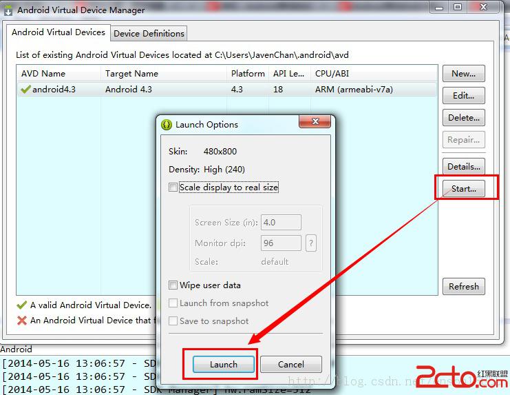Screen dimensions: 510x395
Task: Click the Launch Options Android icon
Action: pyautogui.click(x=167, y=125)
